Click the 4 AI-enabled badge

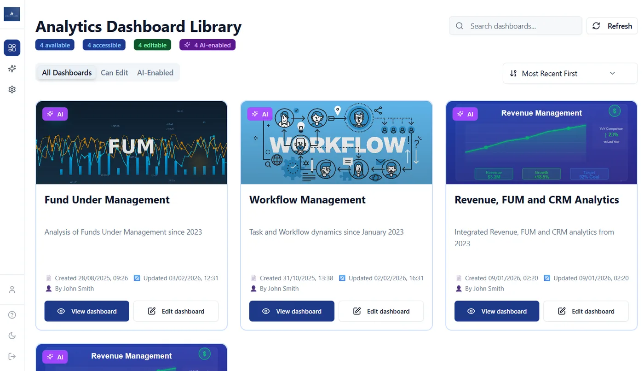(x=207, y=45)
